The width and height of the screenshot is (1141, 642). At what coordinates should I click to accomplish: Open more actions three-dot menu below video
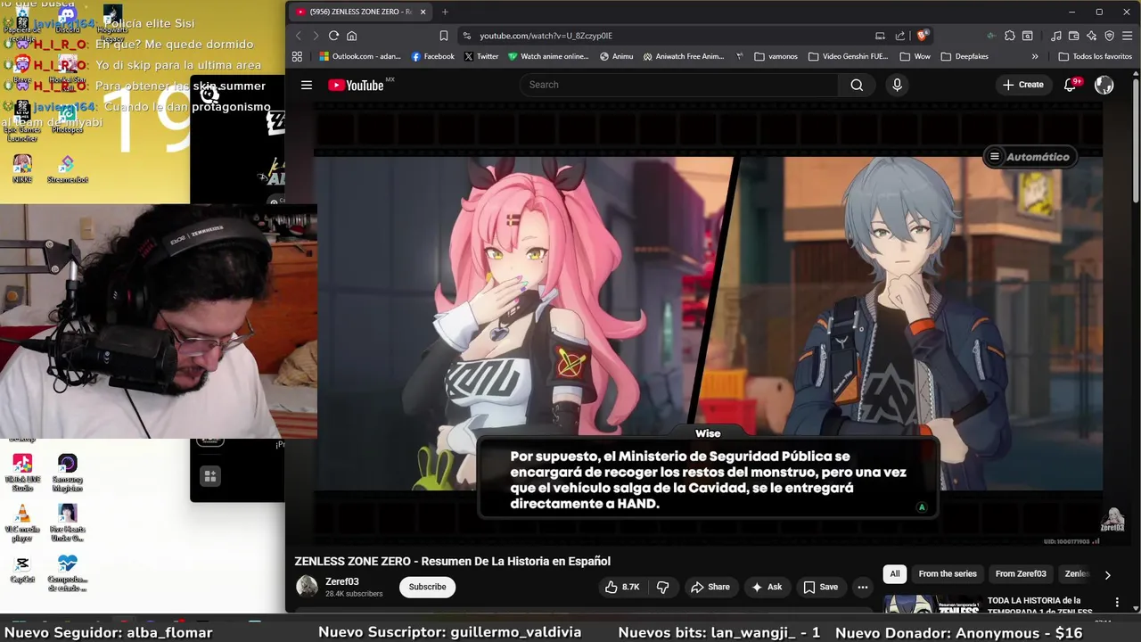pos(863,587)
